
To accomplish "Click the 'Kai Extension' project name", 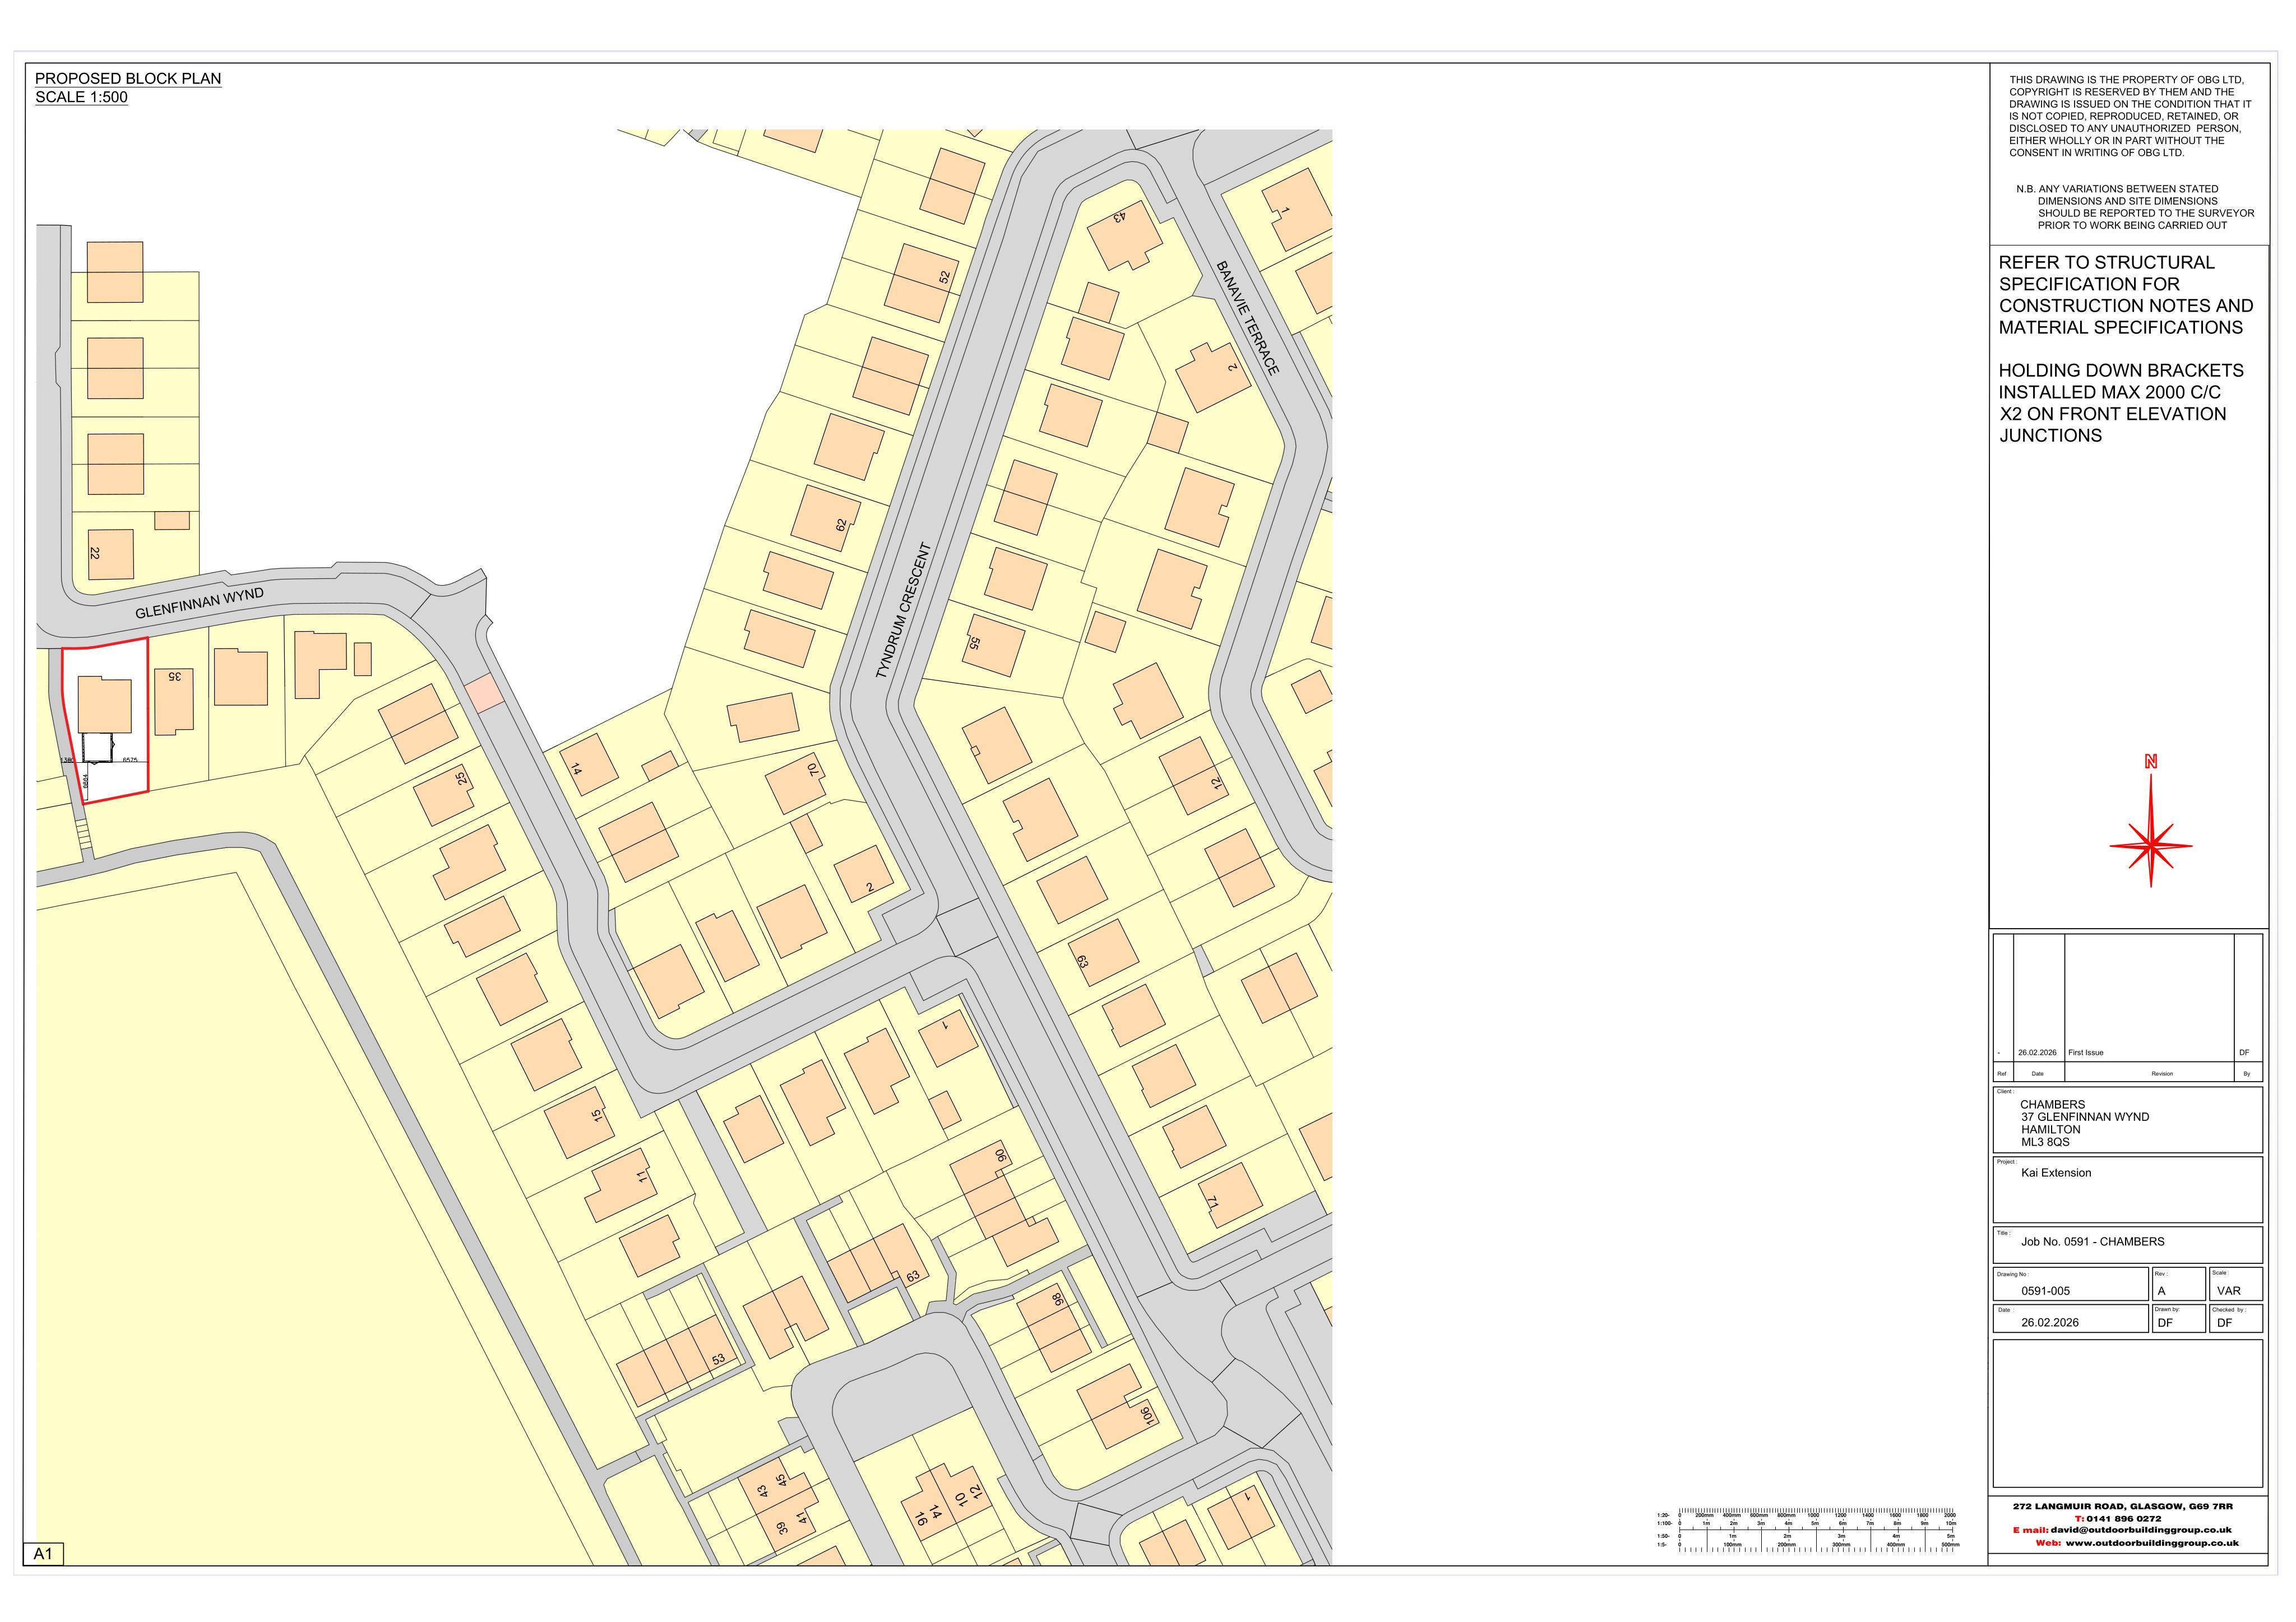I will click(x=2056, y=1173).
